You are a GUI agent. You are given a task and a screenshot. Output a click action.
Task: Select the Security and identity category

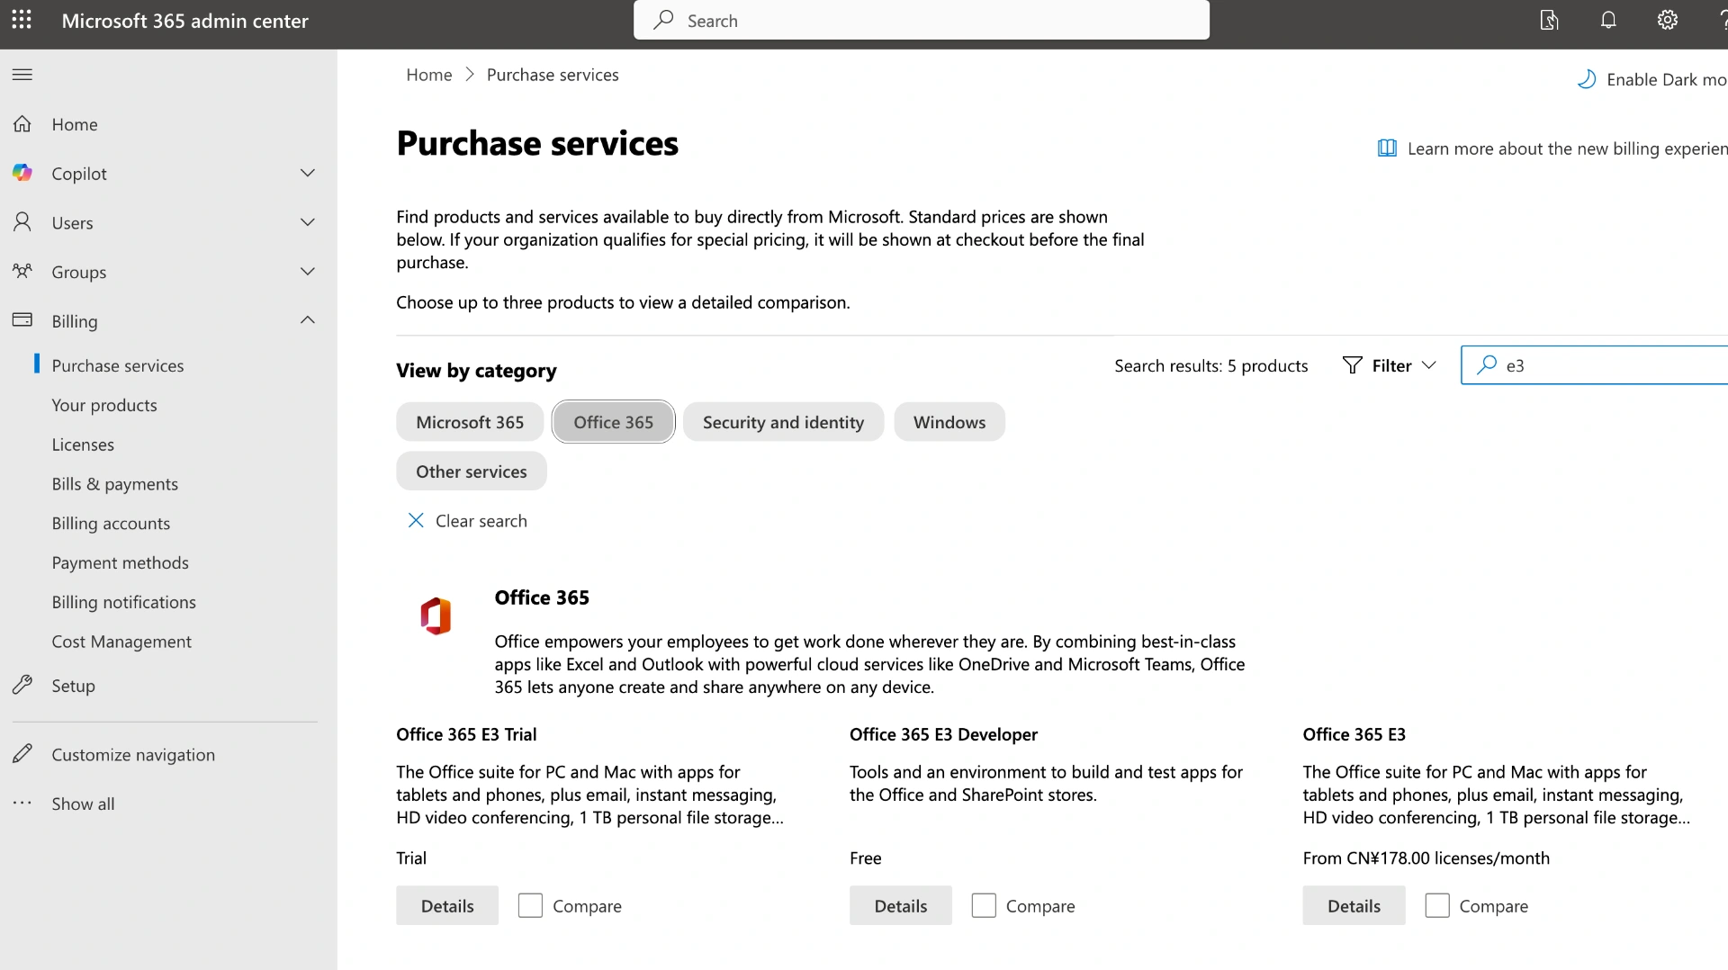point(782,422)
